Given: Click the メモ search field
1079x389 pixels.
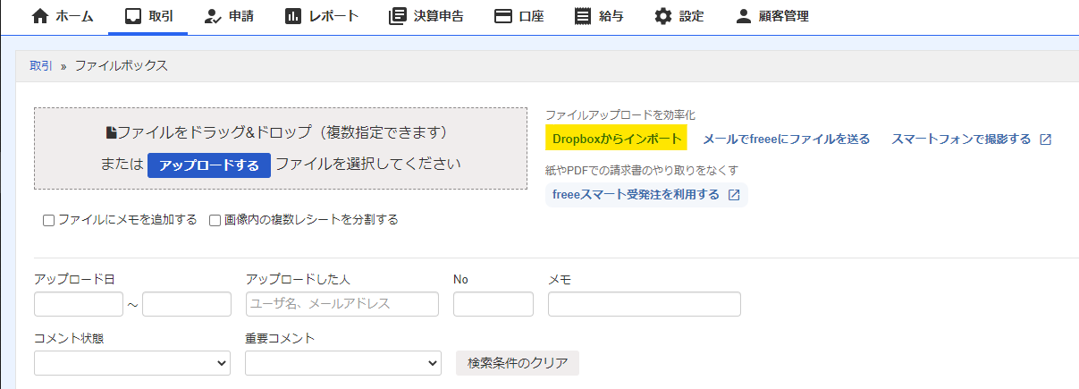Looking at the screenshot, I should pyautogui.click(x=644, y=304).
